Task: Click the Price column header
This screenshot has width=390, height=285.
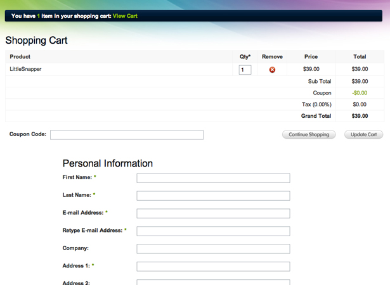Action: (x=311, y=57)
